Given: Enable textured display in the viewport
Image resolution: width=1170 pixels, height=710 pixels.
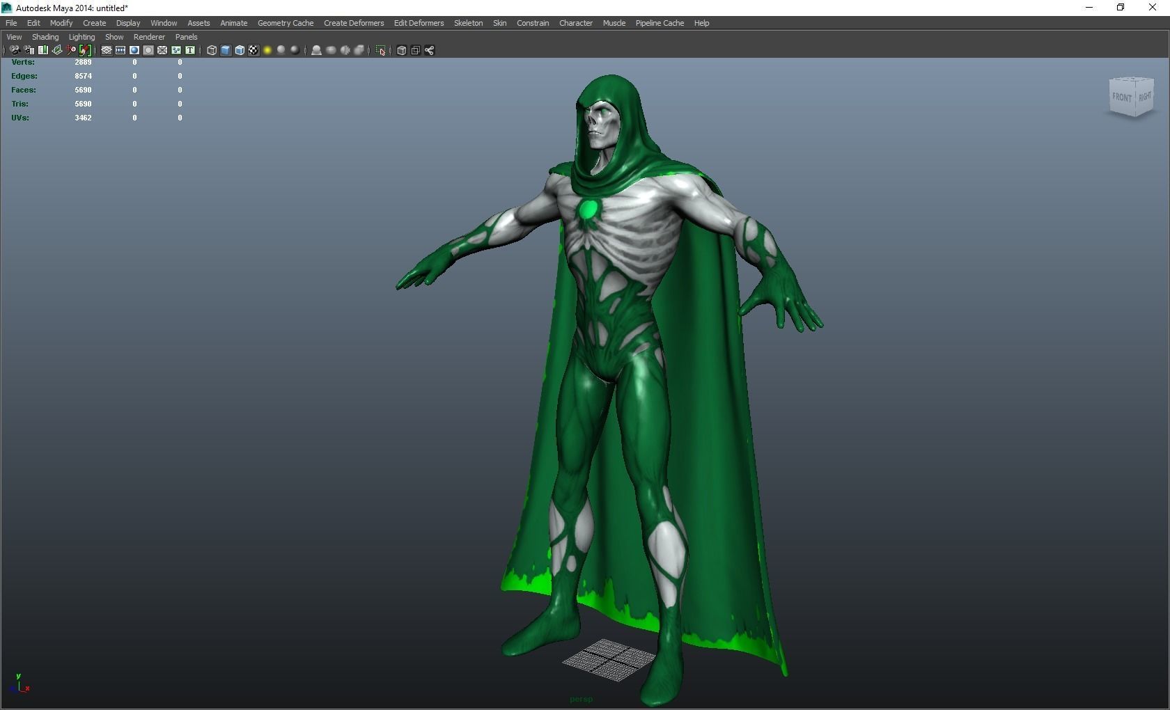Looking at the screenshot, I should [x=253, y=50].
